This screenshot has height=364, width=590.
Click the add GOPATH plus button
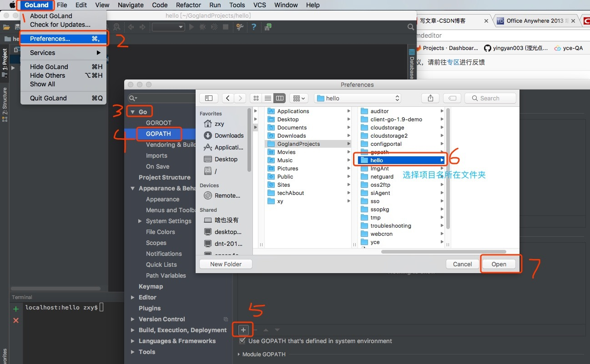(243, 330)
